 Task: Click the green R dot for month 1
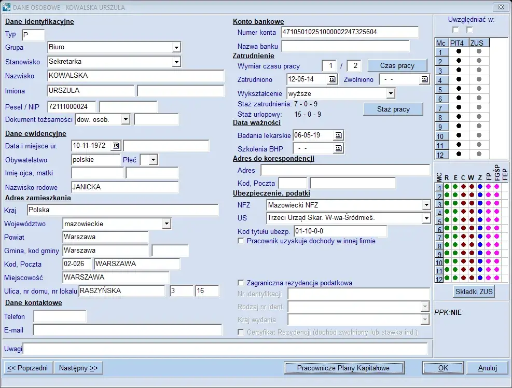[447, 187]
